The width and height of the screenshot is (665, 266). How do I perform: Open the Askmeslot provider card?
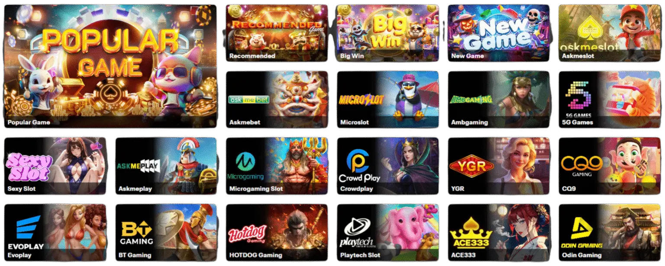(610, 33)
